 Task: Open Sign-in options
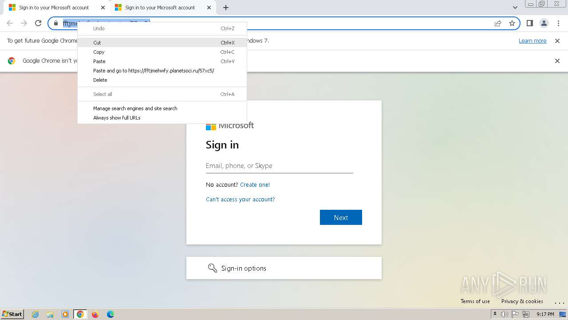(x=284, y=268)
